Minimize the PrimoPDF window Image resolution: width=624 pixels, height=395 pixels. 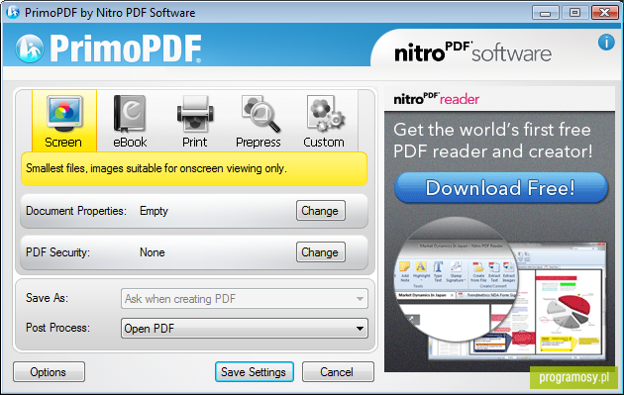tap(545, 13)
